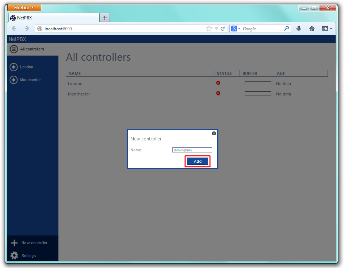Open Settings via the gear icon
The width and height of the screenshot is (344, 268).
point(14,256)
